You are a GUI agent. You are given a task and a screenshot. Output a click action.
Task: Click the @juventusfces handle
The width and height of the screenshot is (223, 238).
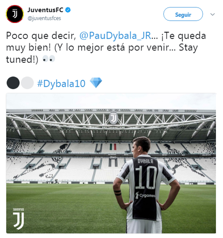pos(44,18)
